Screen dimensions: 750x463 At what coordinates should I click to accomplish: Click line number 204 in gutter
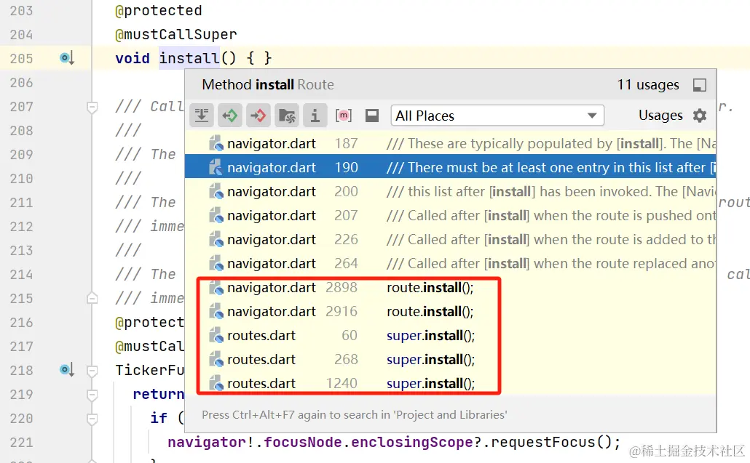22,35
